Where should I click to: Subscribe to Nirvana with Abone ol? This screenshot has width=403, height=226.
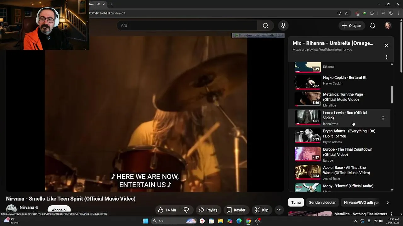pos(59,210)
